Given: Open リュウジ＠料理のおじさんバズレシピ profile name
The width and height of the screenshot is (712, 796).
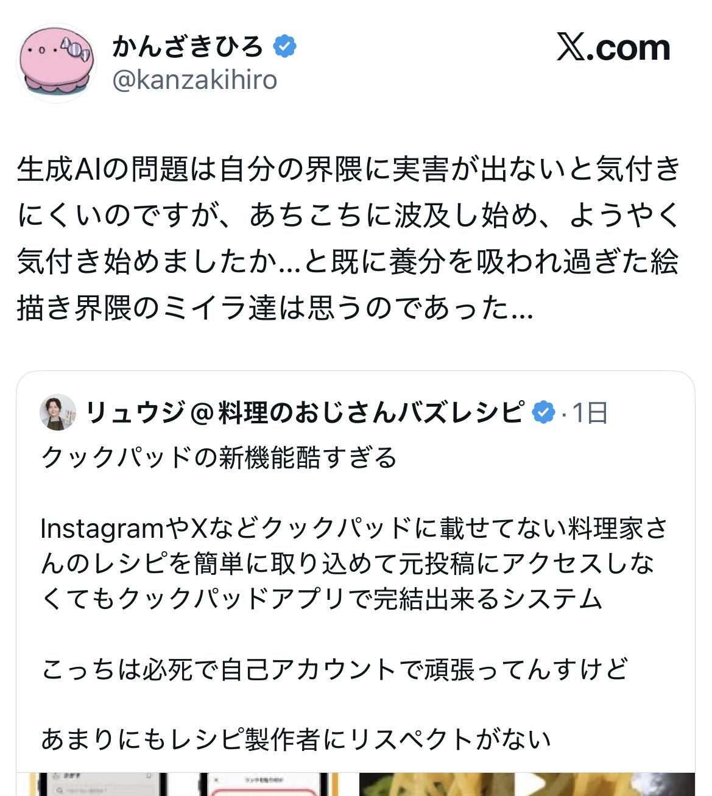Looking at the screenshot, I should pyautogui.click(x=305, y=413).
